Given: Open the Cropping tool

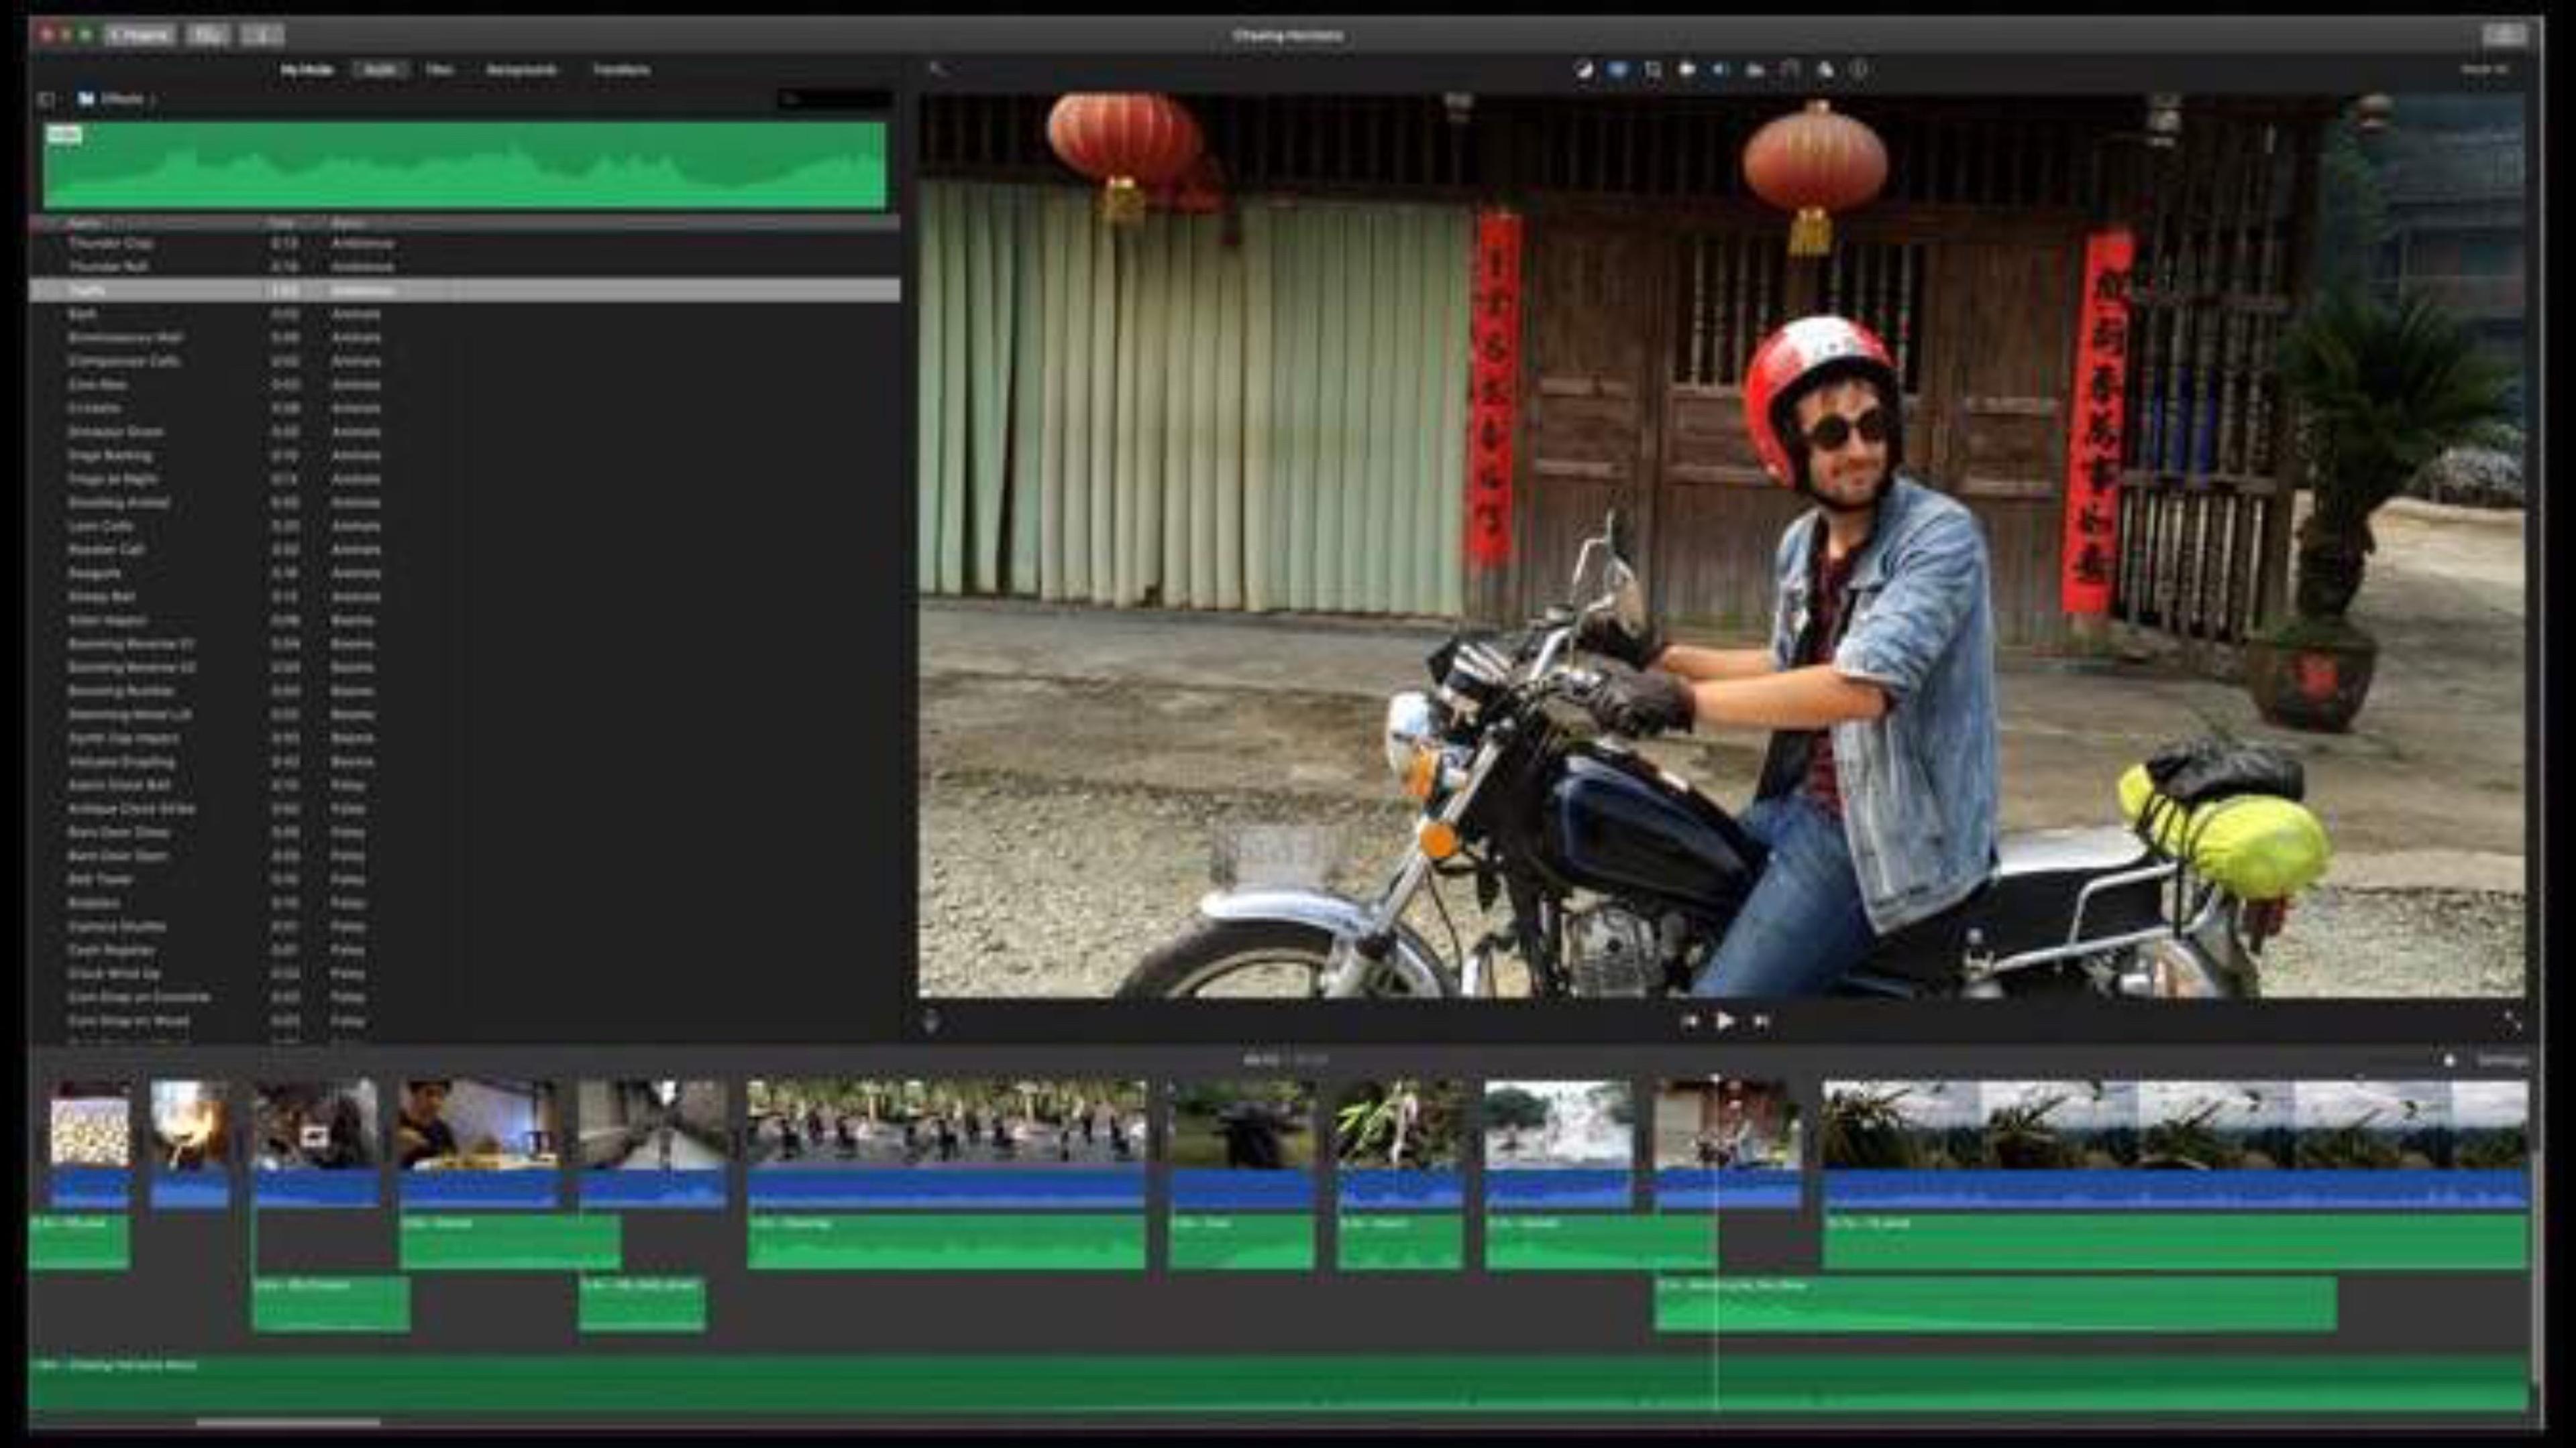Looking at the screenshot, I should [x=1652, y=69].
